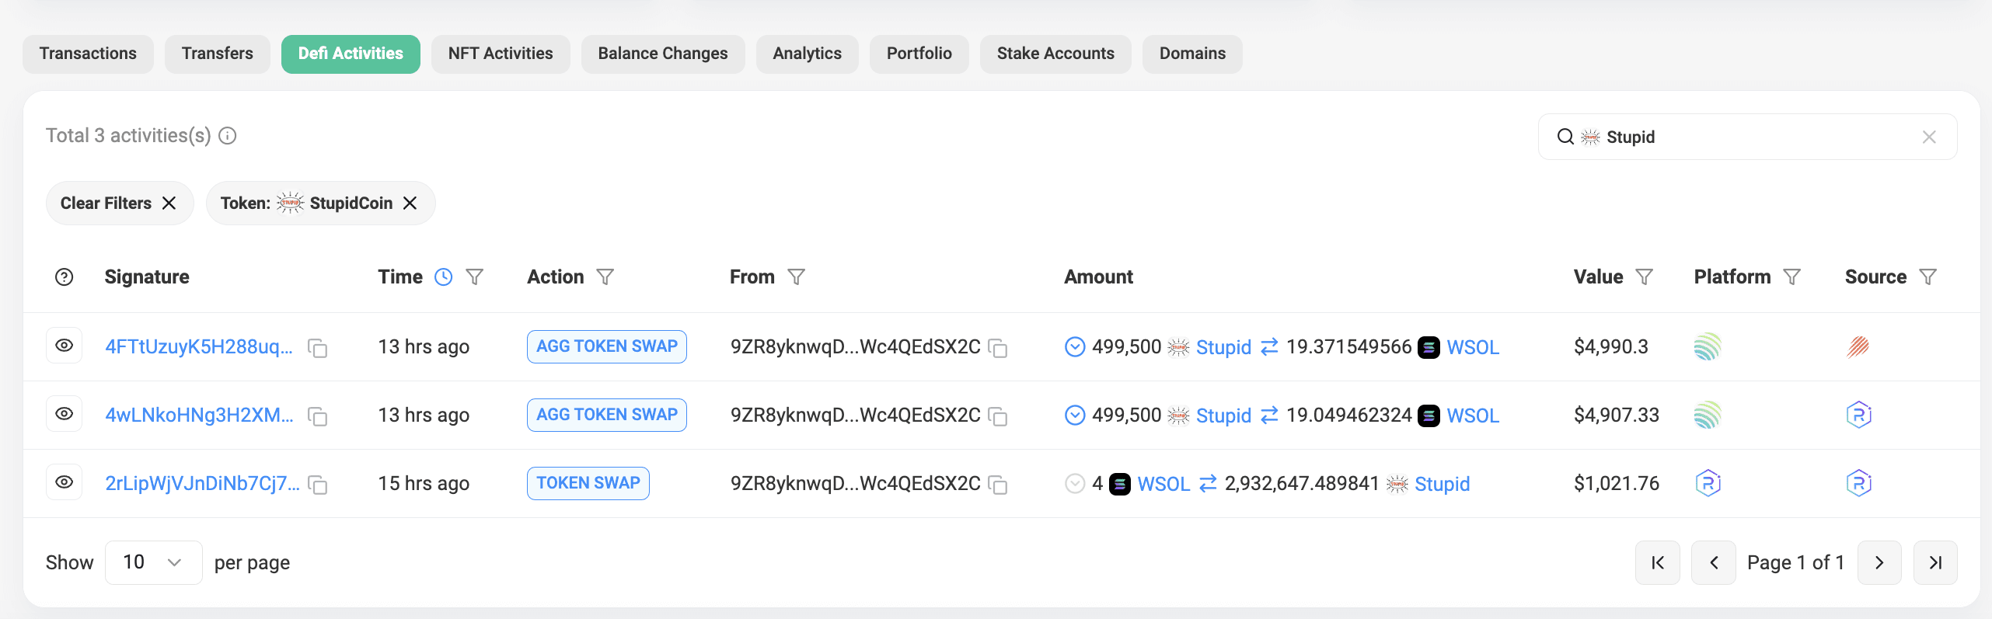Copy the From address in the first row

[997, 348]
